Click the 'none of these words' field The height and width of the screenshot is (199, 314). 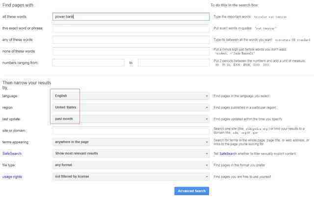(131, 51)
